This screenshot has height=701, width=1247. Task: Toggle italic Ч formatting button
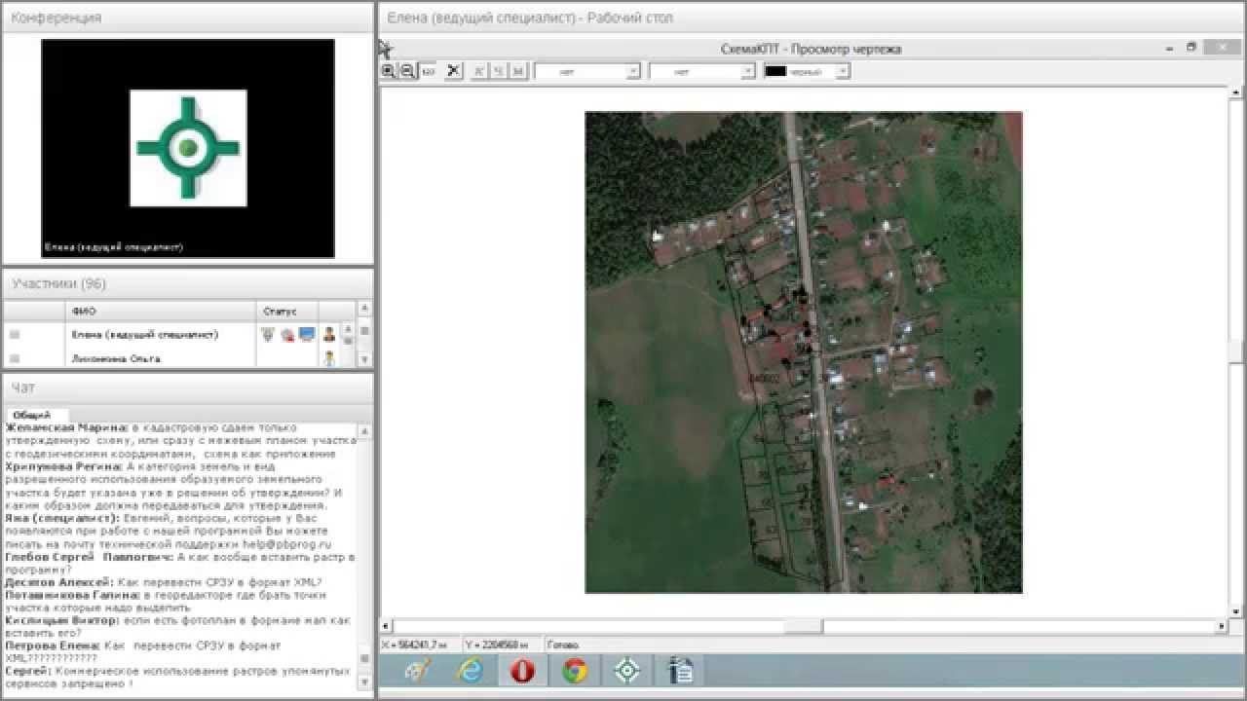pos(499,71)
